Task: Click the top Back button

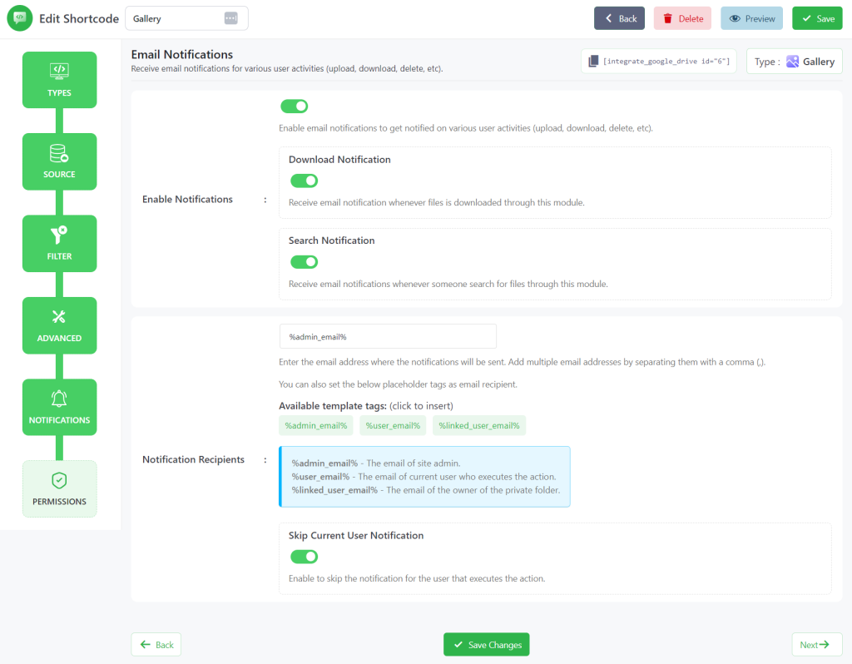Action: (619, 18)
